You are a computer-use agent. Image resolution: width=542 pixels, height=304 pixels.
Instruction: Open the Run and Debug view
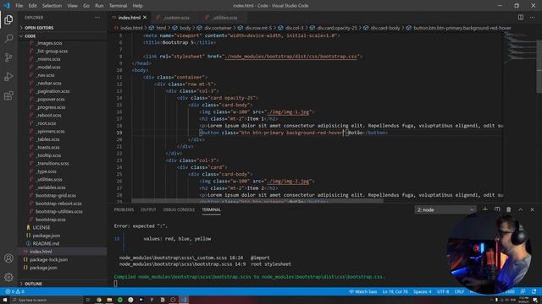tap(8, 76)
